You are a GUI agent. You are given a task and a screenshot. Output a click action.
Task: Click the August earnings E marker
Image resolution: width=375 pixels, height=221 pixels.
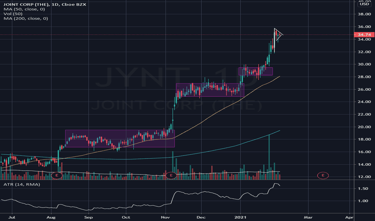[57, 175]
